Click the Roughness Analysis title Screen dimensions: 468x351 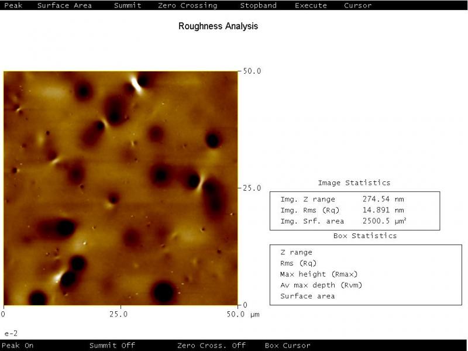click(218, 26)
